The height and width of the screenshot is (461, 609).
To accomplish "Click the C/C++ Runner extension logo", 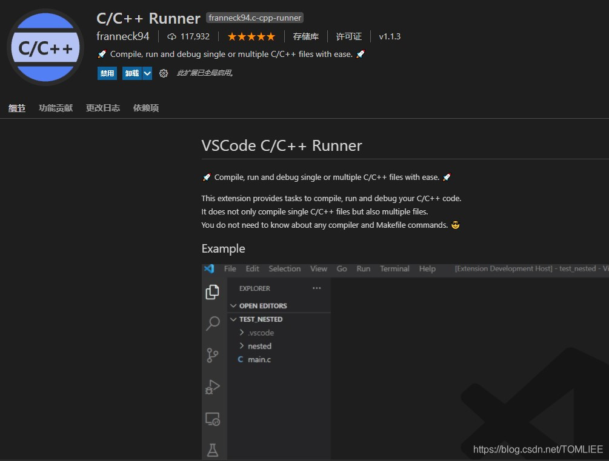I will pos(45,47).
